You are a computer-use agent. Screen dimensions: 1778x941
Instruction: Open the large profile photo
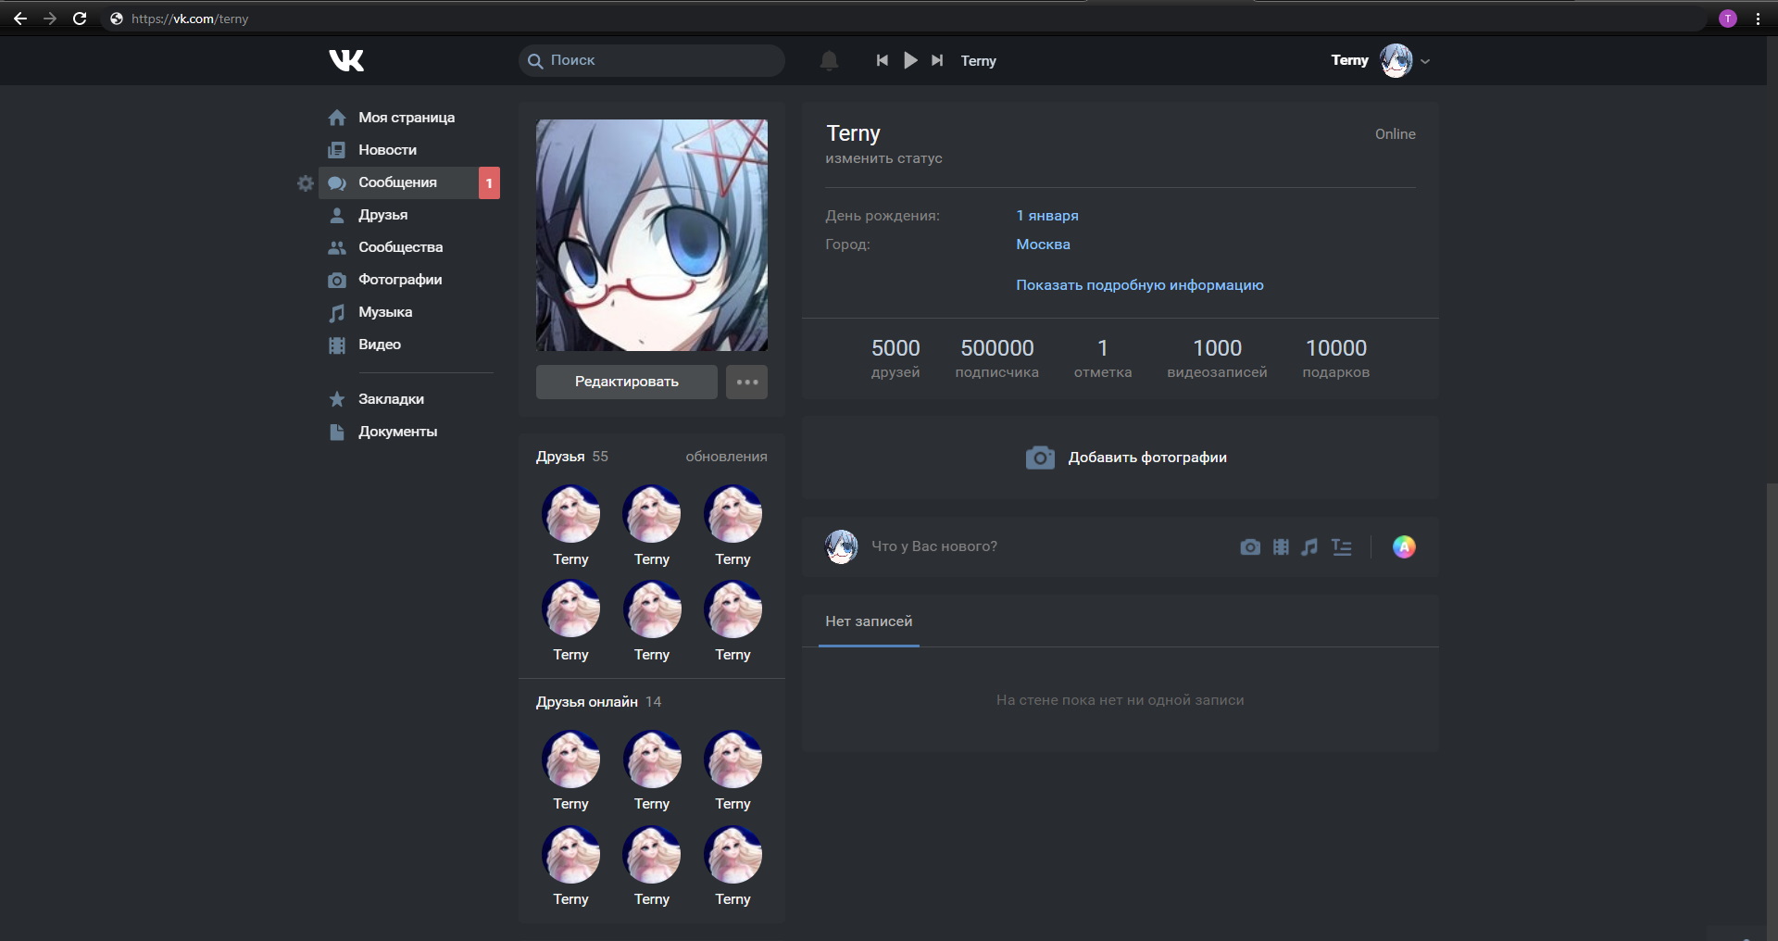click(x=652, y=235)
